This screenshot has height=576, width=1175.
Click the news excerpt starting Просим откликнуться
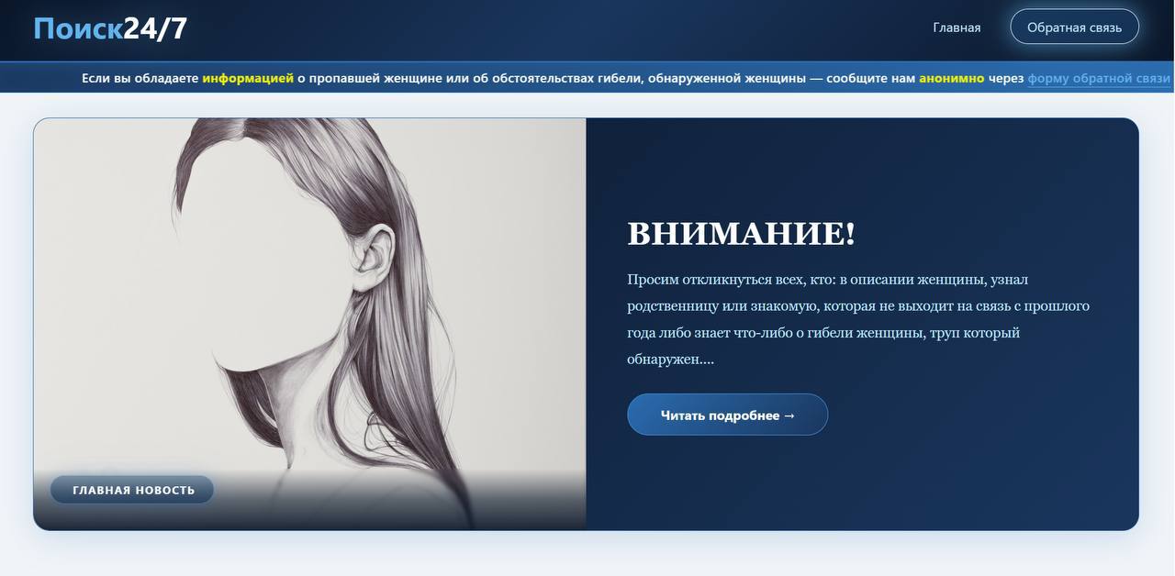tap(858, 319)
